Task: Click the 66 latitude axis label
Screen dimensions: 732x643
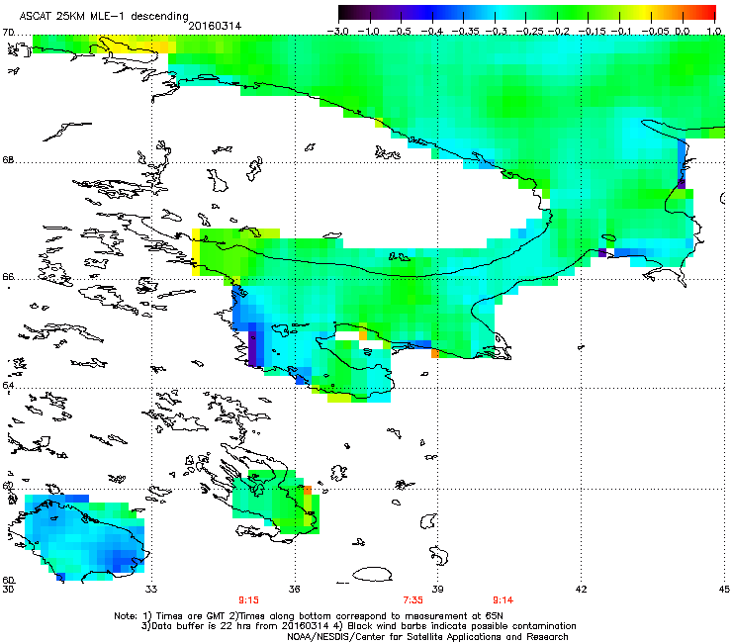Action: tap(8, 277)
